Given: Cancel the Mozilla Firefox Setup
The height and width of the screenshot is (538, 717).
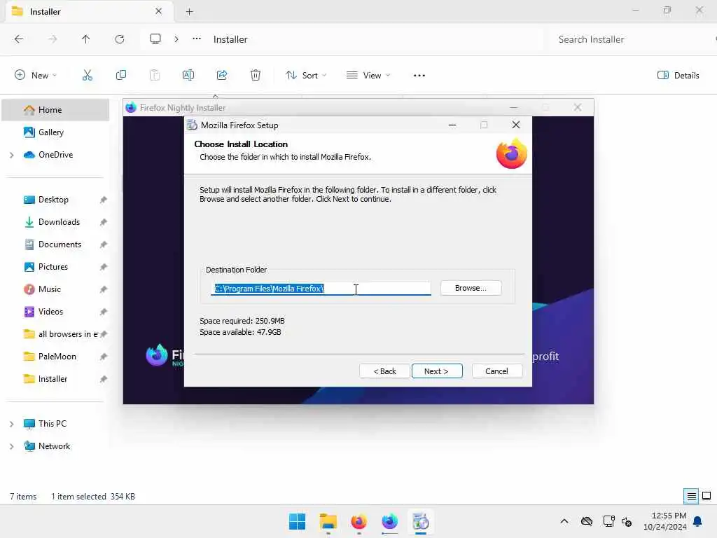Looking at the screenshot, I should pyautogui.click(x=496, y=371).
